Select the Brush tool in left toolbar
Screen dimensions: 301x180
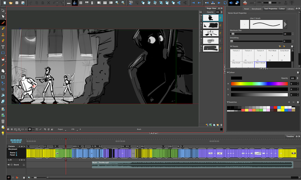coord(3,22)
